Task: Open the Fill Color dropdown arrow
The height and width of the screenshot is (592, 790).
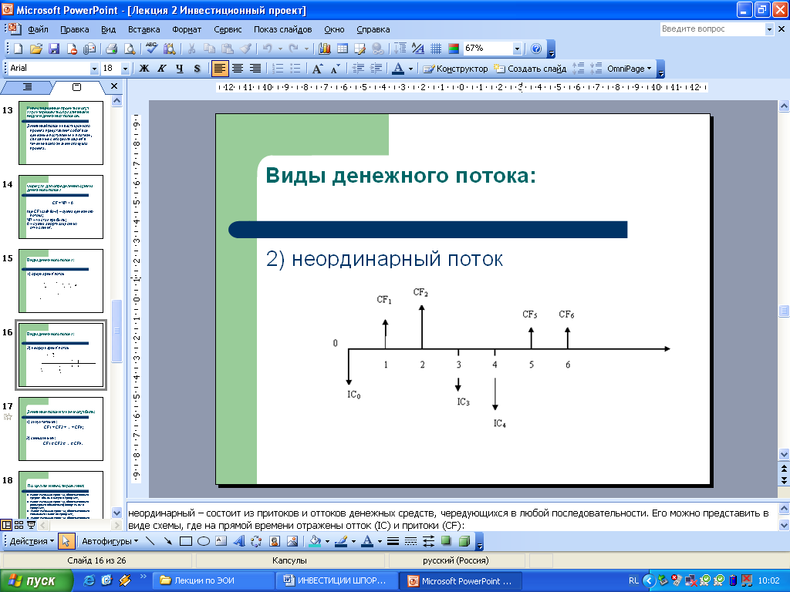Action: (327, 542)
